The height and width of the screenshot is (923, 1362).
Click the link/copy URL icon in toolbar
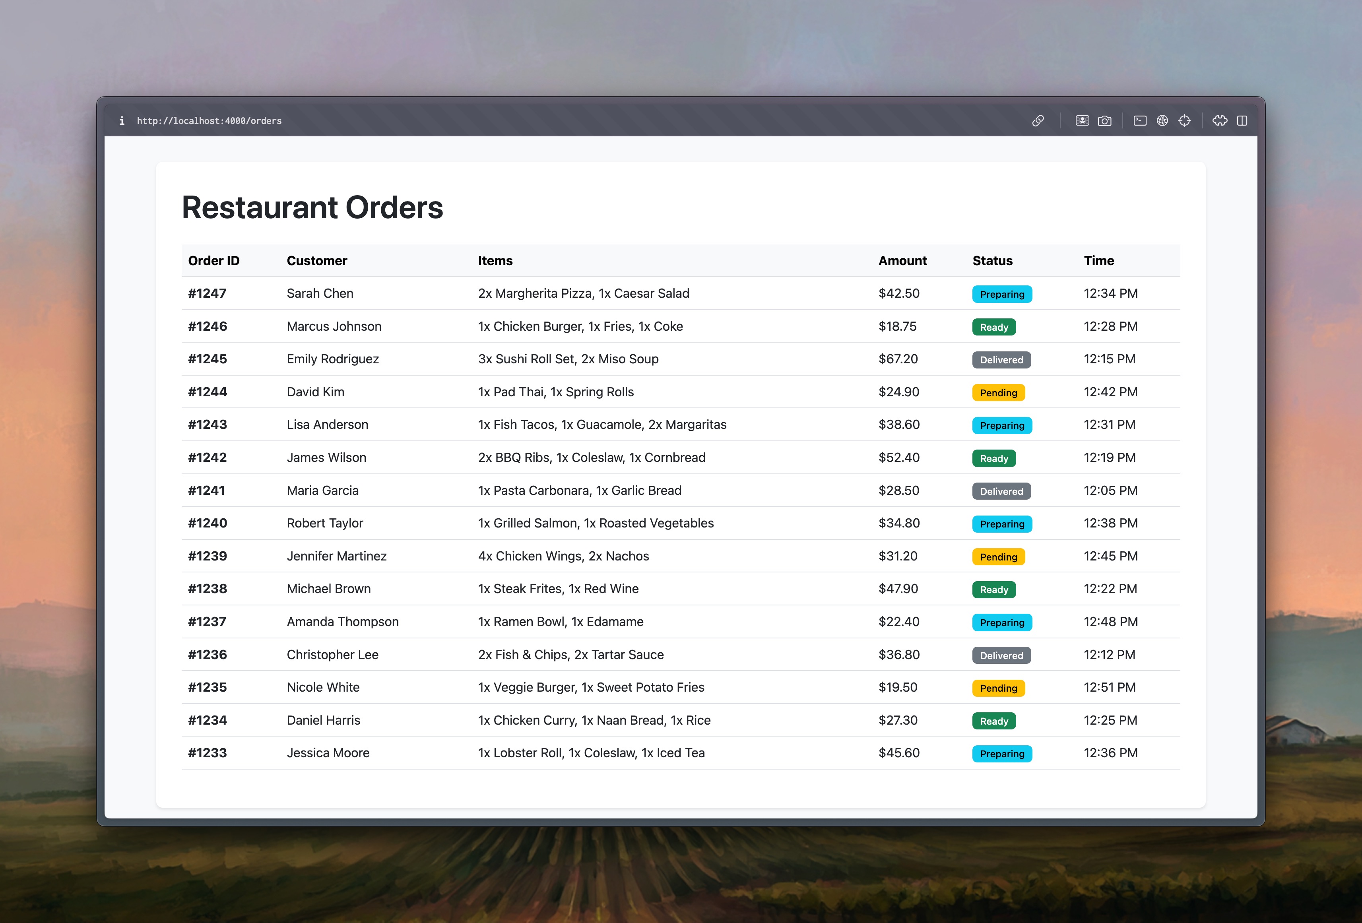tap(1038, 121)
